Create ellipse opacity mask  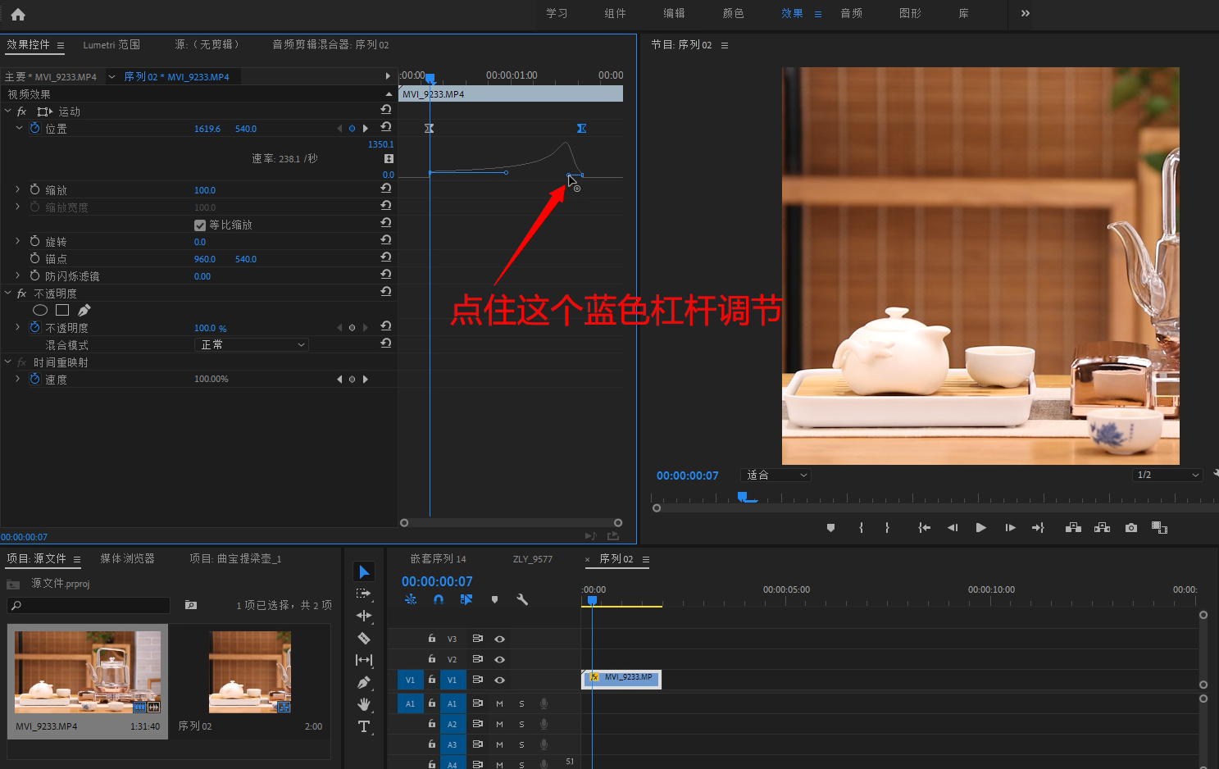40,310
